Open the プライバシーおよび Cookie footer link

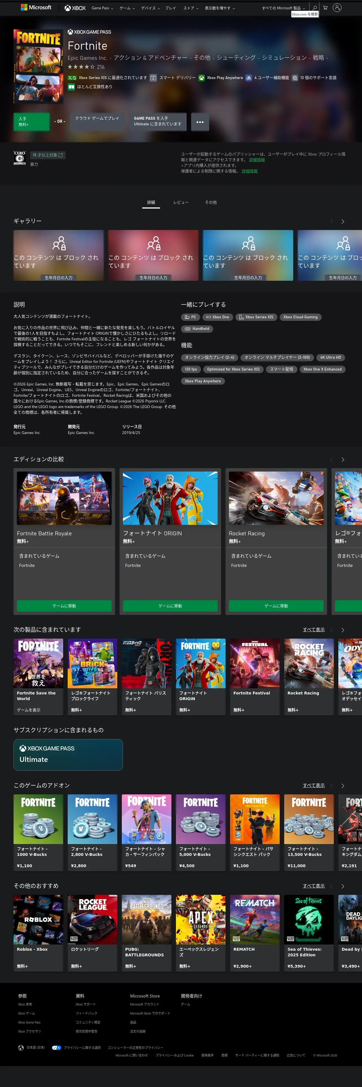[175, 1055]
